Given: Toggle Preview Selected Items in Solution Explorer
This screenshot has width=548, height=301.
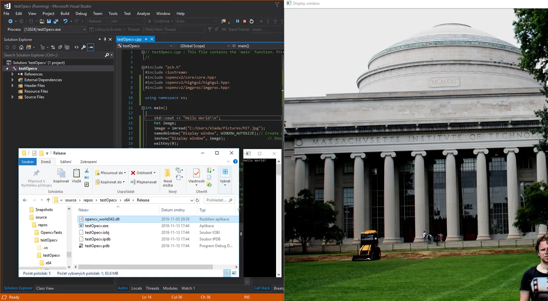Looking at the screenshot, I should pos(91,47).
